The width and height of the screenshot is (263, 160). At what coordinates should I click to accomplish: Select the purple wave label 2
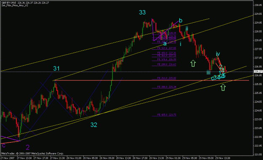click(28, 147)
